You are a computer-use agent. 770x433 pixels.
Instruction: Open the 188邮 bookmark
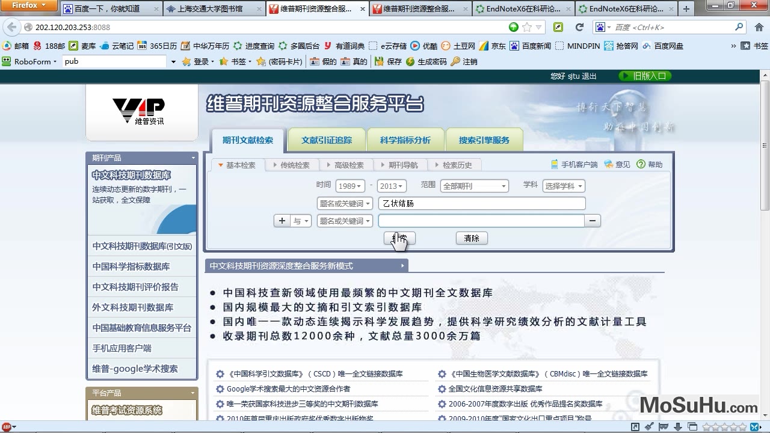point(49,46)
